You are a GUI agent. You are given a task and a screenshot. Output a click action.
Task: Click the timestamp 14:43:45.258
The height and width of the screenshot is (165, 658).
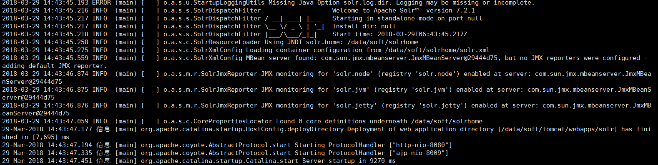pos(66,42)
